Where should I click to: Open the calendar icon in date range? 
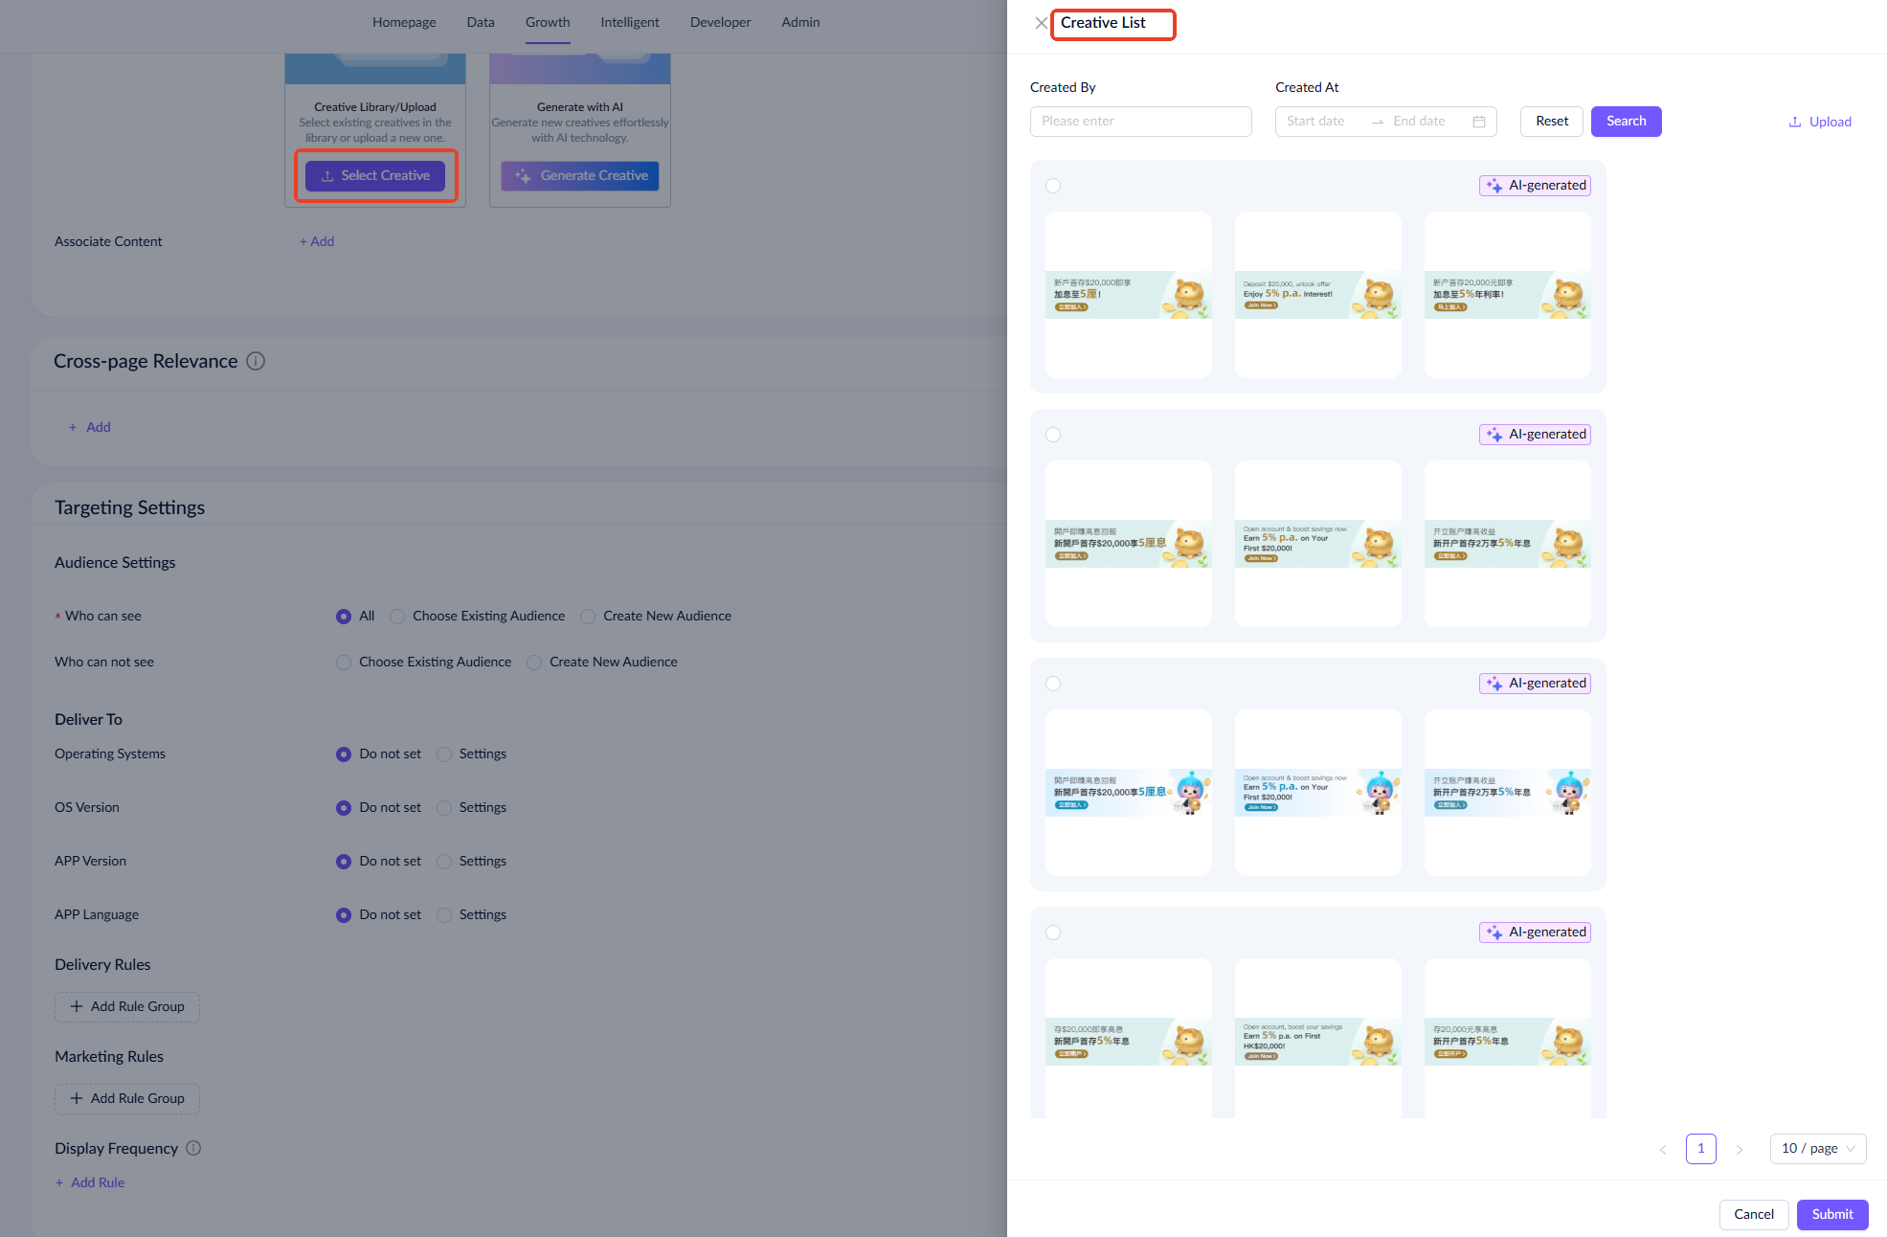(1479, 122)
